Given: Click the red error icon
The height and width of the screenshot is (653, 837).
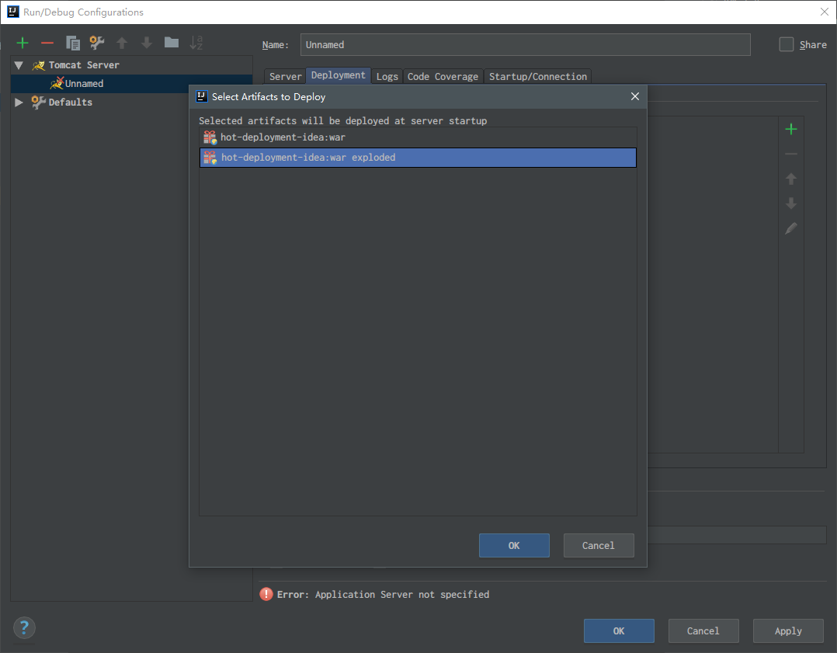Looking at the screenshot, I should (x=266, y=594).
